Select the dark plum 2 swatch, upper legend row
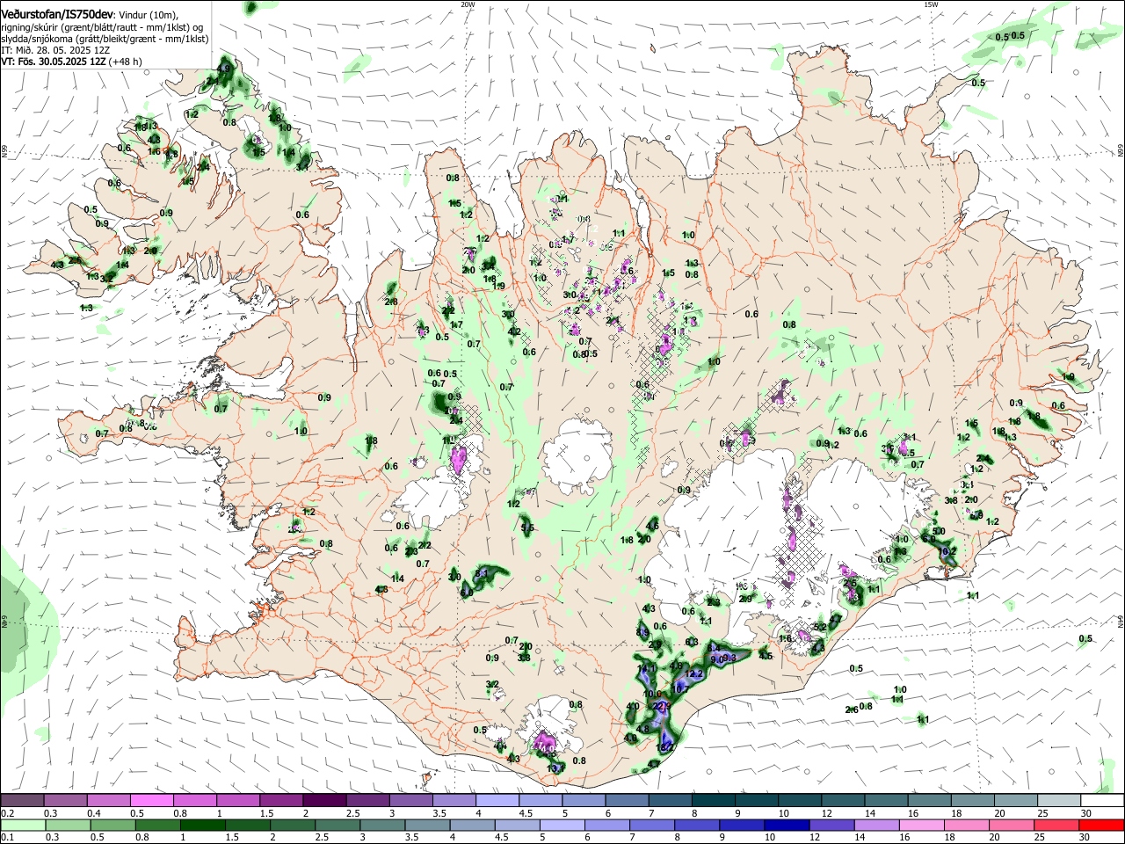This screenshot has height=844, width=1125. pos(323,801)
